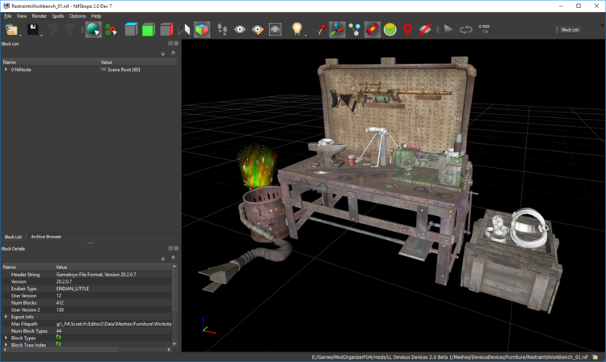Click Block List panel up arrow
Screen dimensions: 606x362
(x=173, y=53)
